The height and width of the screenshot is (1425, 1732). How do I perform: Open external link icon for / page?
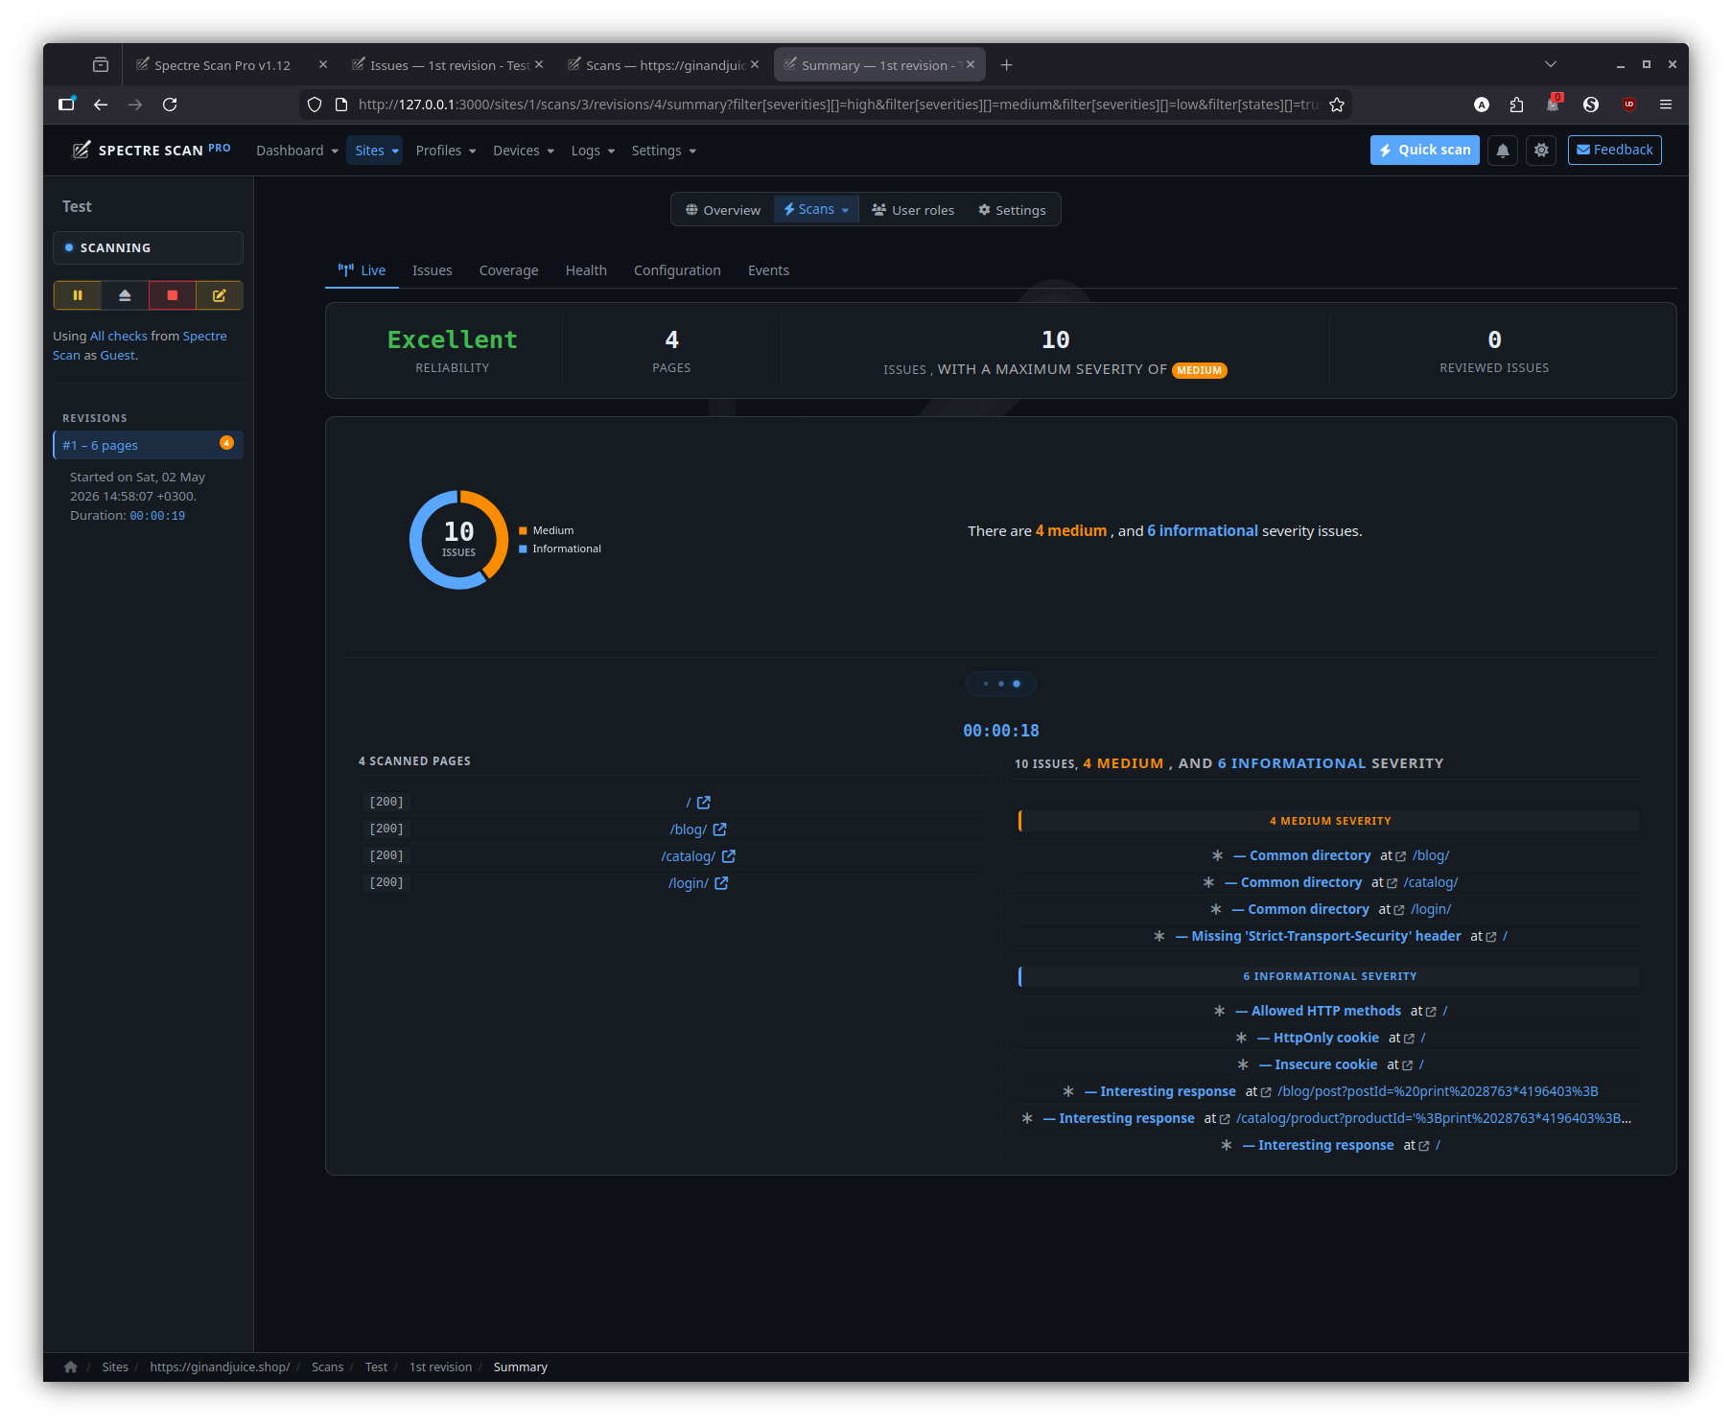point(704,803)
